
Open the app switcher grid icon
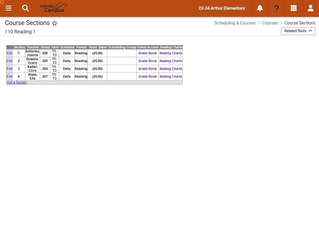(x=293, y=8)
